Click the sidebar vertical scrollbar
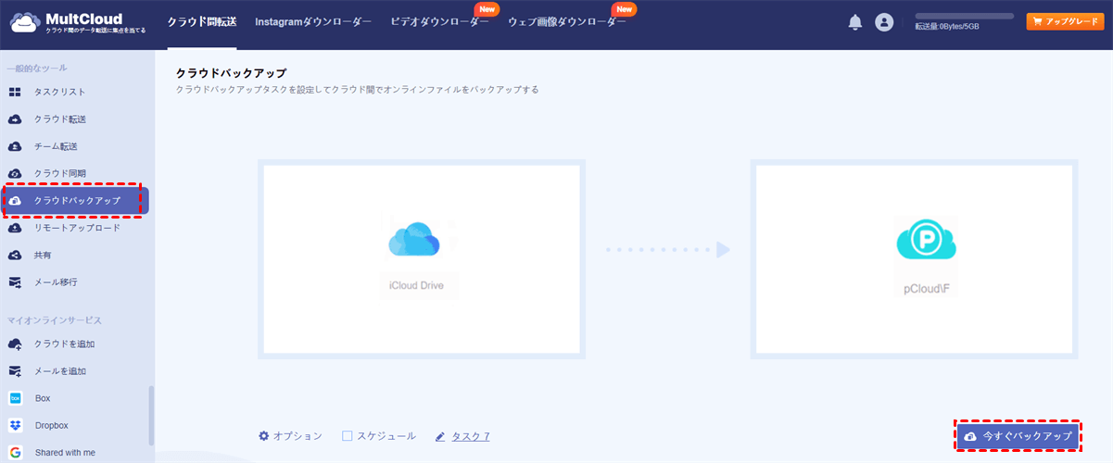Screen dimensions: 1113x463 pyautogui.click(x=151, y=415)
